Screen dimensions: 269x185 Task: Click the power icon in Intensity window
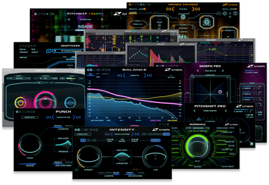75,130
